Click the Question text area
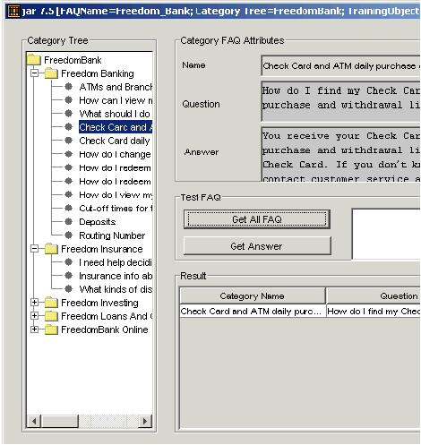Image resolution: width=421 pixels, height=445 pixels. 340,101
